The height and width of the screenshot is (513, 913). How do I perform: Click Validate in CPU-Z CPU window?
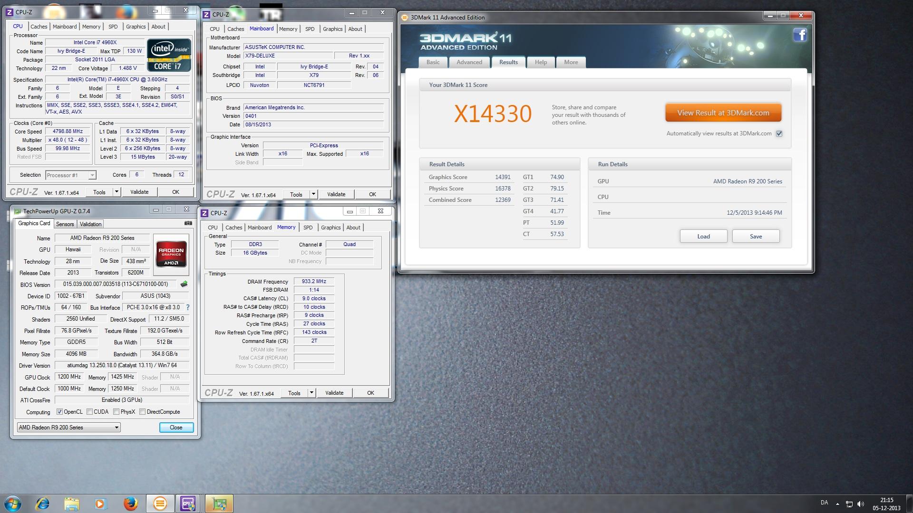pyautogui.click(x=139, y=192)
